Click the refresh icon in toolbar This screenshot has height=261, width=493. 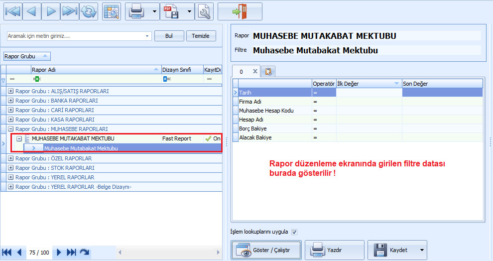(89, 11)
